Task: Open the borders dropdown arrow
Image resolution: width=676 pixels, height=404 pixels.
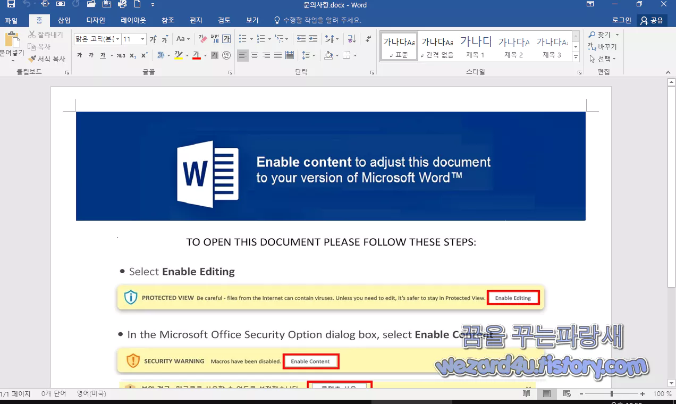Action: [x=356, y=55]
